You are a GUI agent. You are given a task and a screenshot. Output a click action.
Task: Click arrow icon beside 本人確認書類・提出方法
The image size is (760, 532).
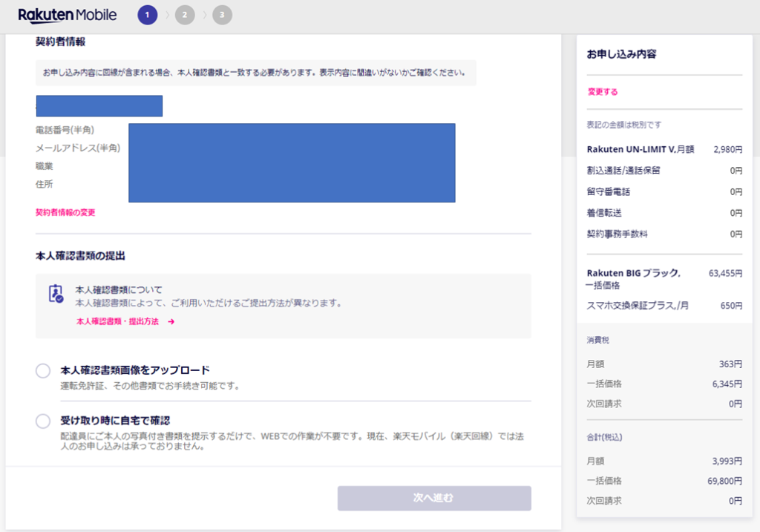point(171,322)
